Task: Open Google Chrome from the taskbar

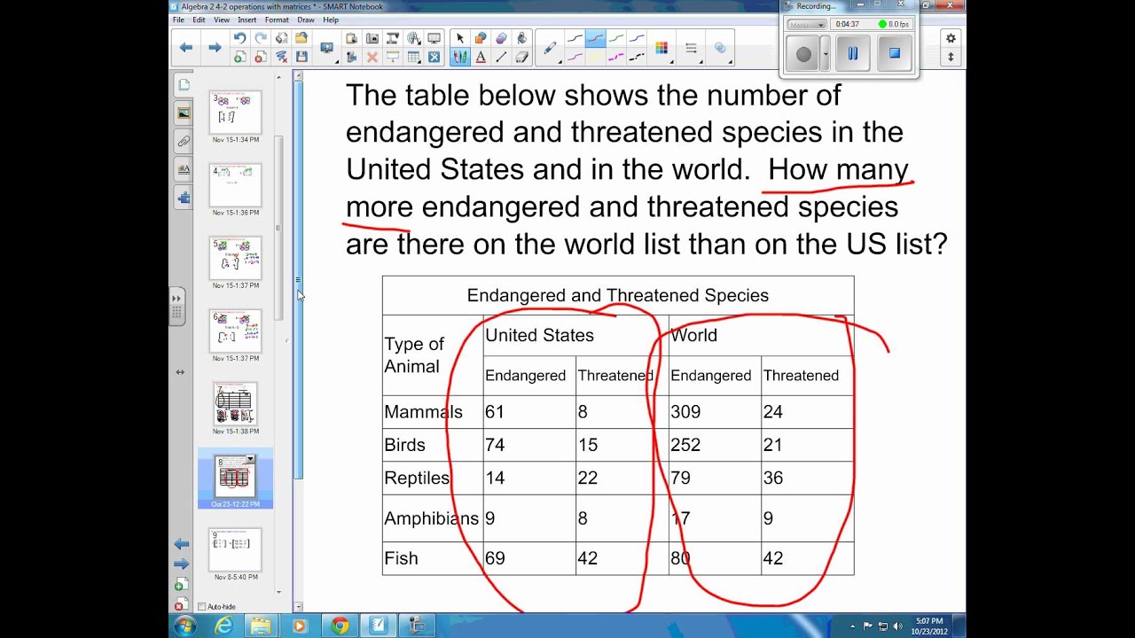Action: pos(340,626)
